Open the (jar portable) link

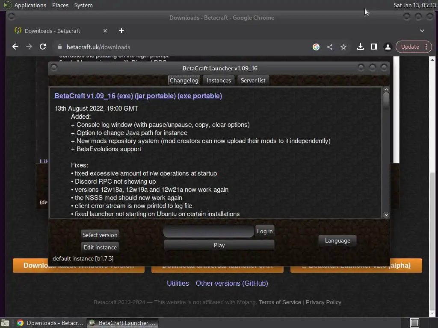point(155,96)
